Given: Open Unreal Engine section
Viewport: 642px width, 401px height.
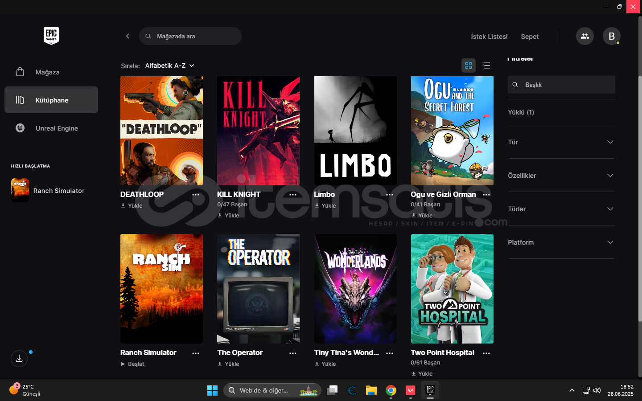Looking at the screenshot, I should 51,128.
